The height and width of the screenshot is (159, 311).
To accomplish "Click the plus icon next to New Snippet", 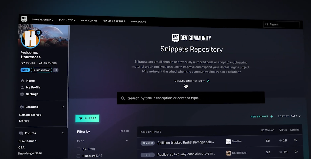I will (272, 116).
